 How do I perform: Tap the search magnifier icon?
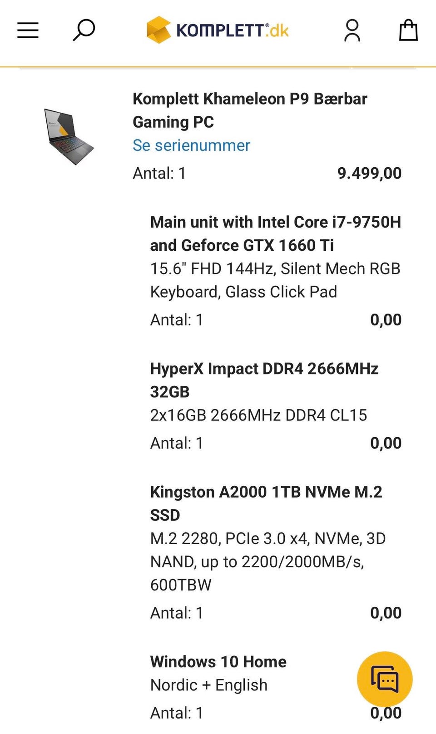[84, 30]
